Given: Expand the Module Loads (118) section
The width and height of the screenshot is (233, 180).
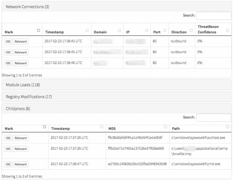Looking at the screenshot, I should [x=23, y=85].
